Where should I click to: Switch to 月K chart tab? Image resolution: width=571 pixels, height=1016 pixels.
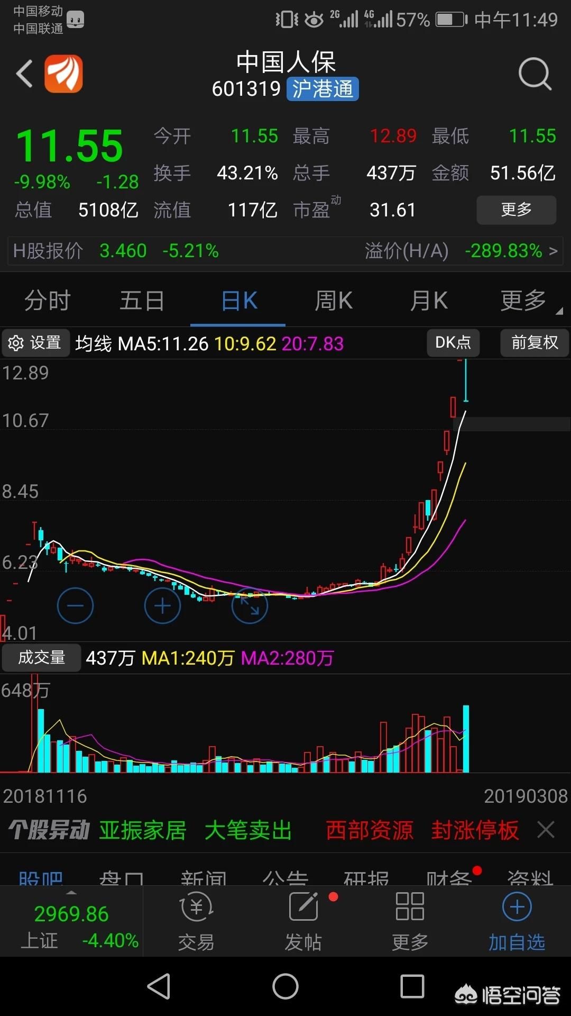pyautogui.click(x=429, y=301)
